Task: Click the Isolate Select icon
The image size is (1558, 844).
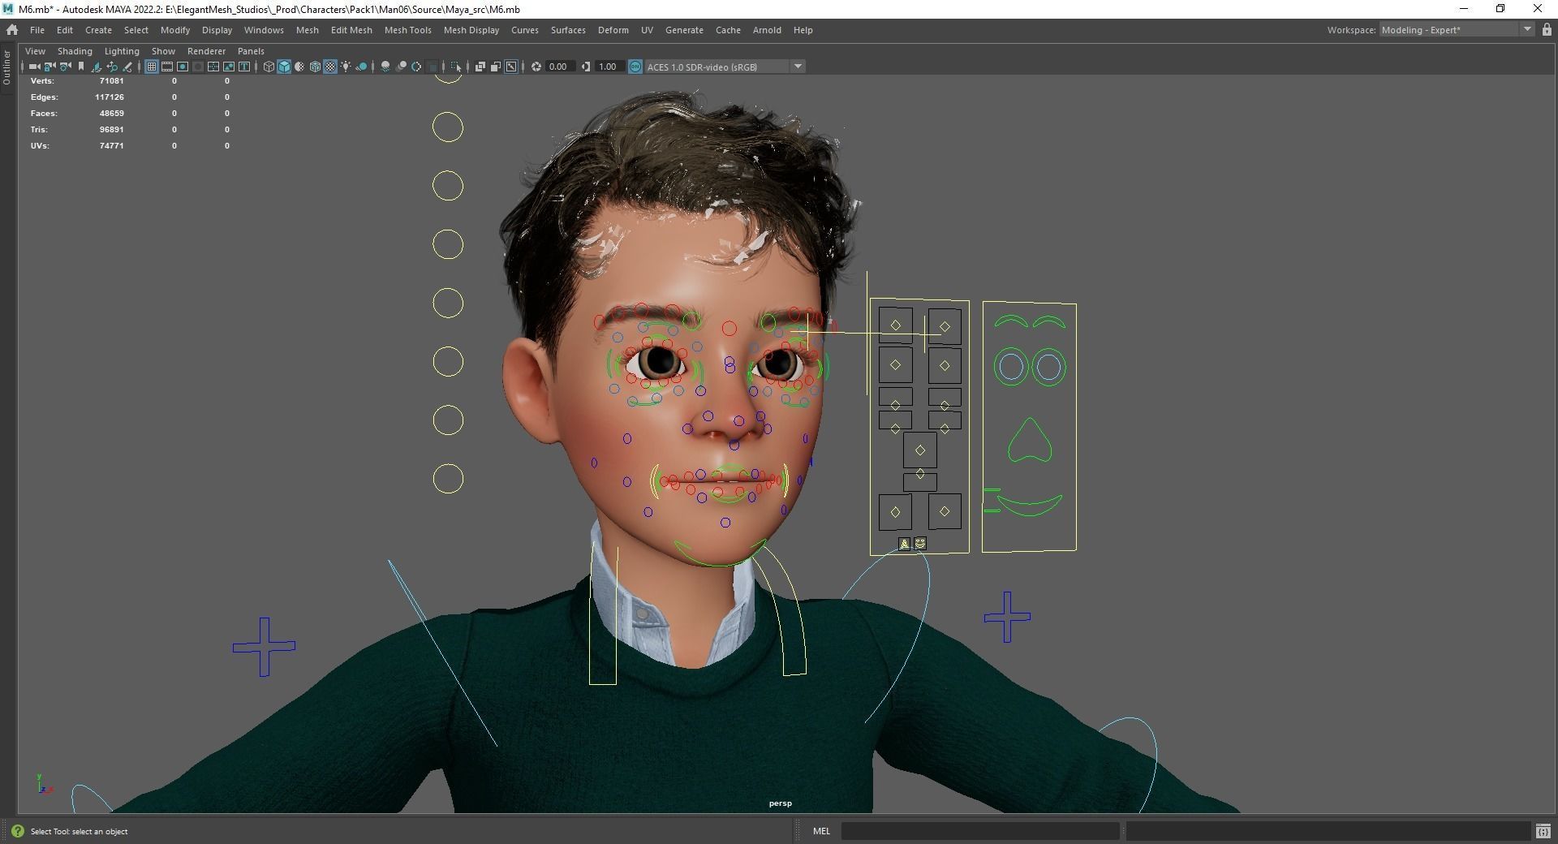Action: click(x=456, y=67)
